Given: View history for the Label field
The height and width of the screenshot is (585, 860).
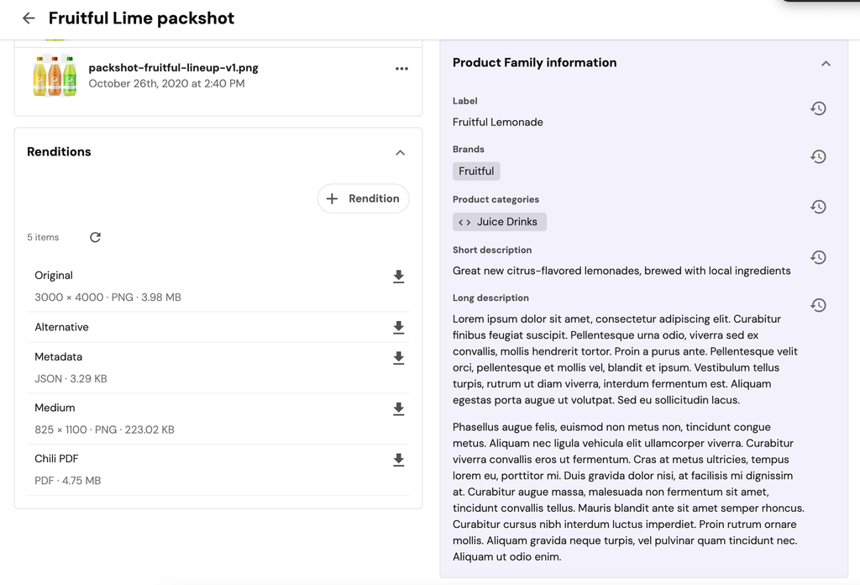Looking at the screenshot, I should pos(818,108).
